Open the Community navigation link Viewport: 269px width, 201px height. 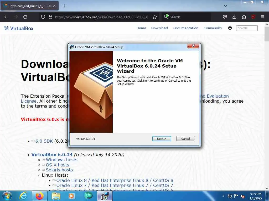tap(213, 28)
